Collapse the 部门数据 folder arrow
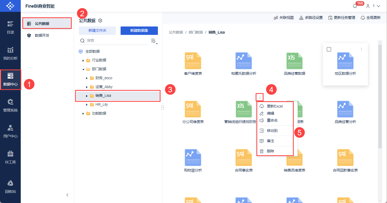The image size is (387, 203). click(x=83, y=69)
